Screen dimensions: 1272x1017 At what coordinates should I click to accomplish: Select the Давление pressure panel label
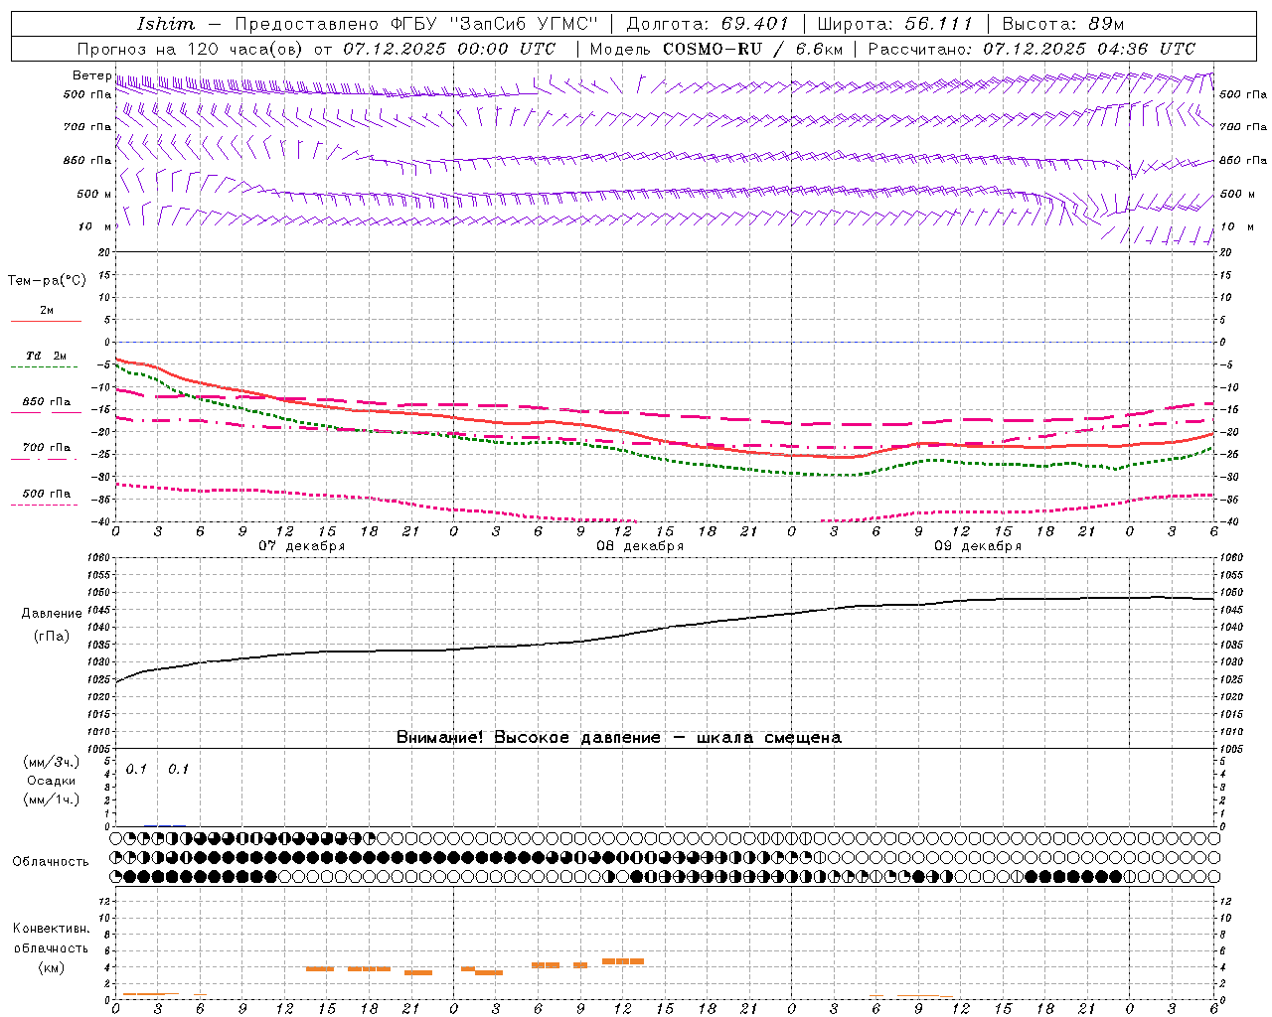[x=52, y=614]
